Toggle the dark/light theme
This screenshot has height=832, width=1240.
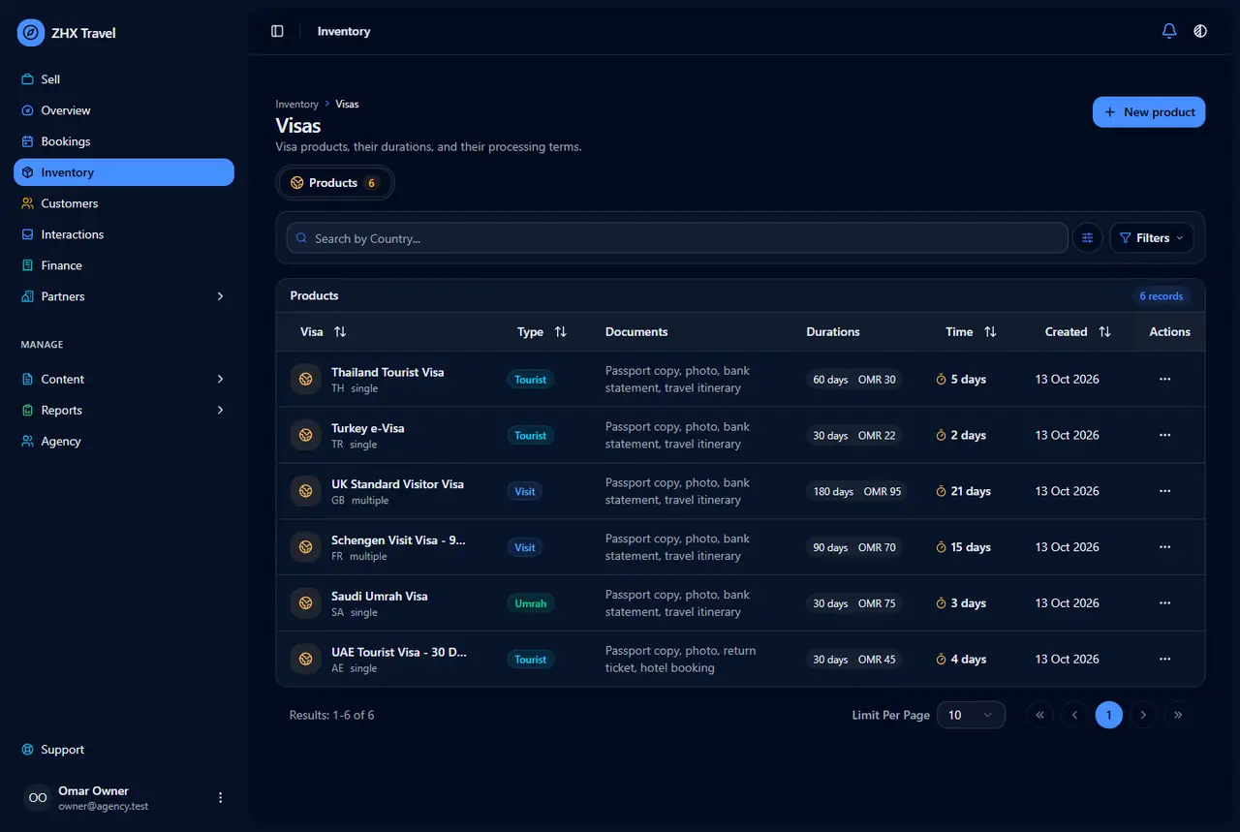pos(1200,31)
